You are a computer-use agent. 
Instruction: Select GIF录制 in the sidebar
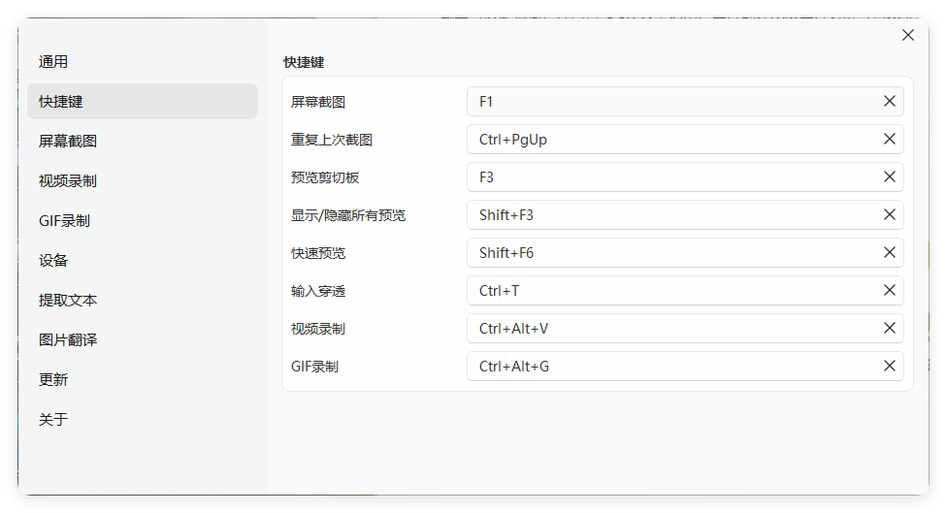pyautogui.click(x=65, y=221)
